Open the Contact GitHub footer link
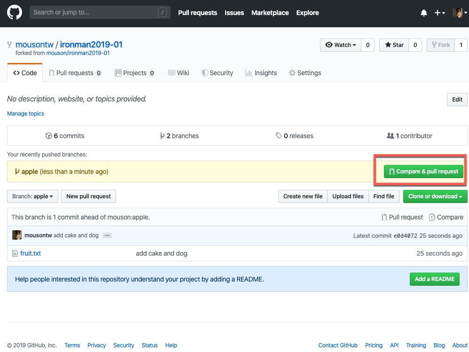 click(x=338, y=345)
